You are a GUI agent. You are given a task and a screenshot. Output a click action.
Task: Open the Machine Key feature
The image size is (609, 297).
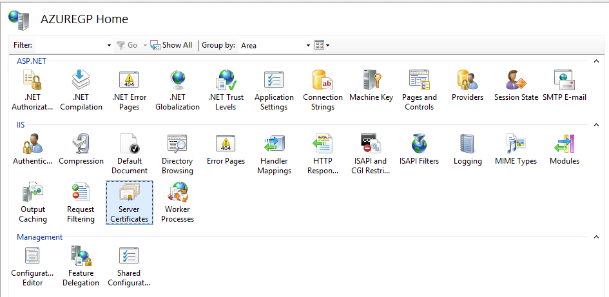point(371,86)
